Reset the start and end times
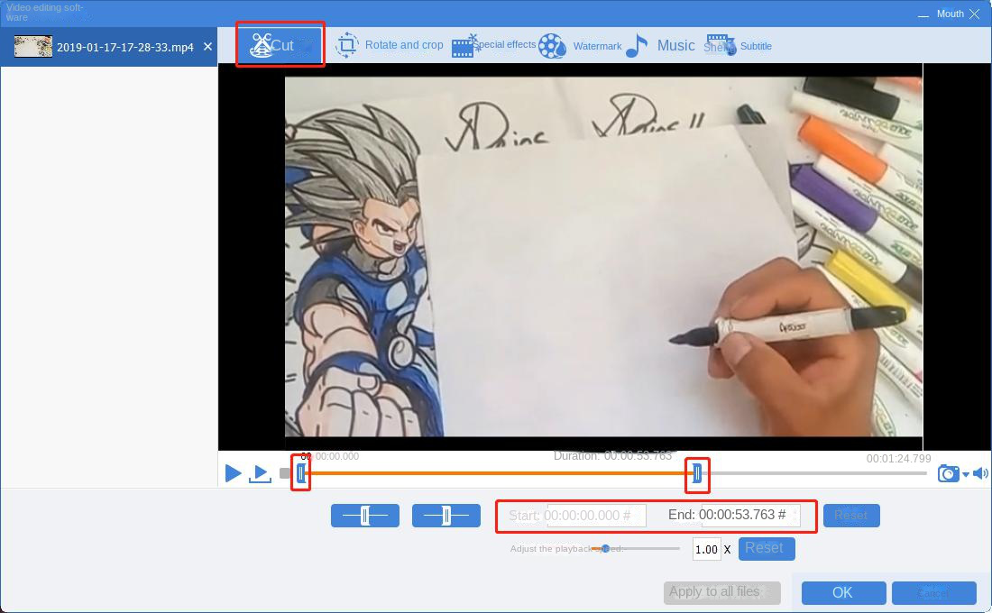992x613 pixels. click(x=851, y=516)
